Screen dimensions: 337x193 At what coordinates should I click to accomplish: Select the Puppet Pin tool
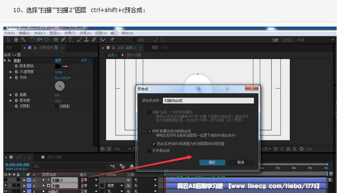coord(112,39)
